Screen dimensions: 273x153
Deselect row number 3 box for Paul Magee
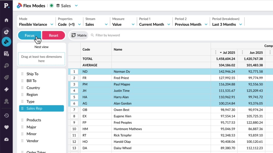click(74, 84)
